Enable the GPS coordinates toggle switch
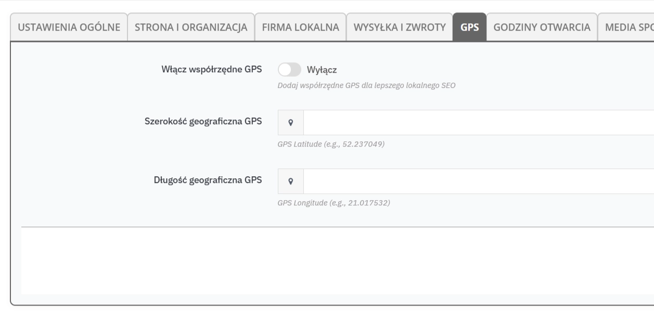This screenshot has height=315, width=654. (x=289, y=70)
